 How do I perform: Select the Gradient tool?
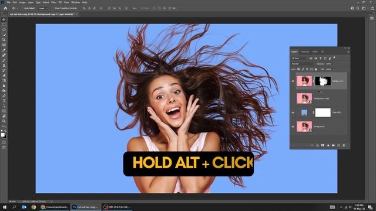[x=4, y=81]
